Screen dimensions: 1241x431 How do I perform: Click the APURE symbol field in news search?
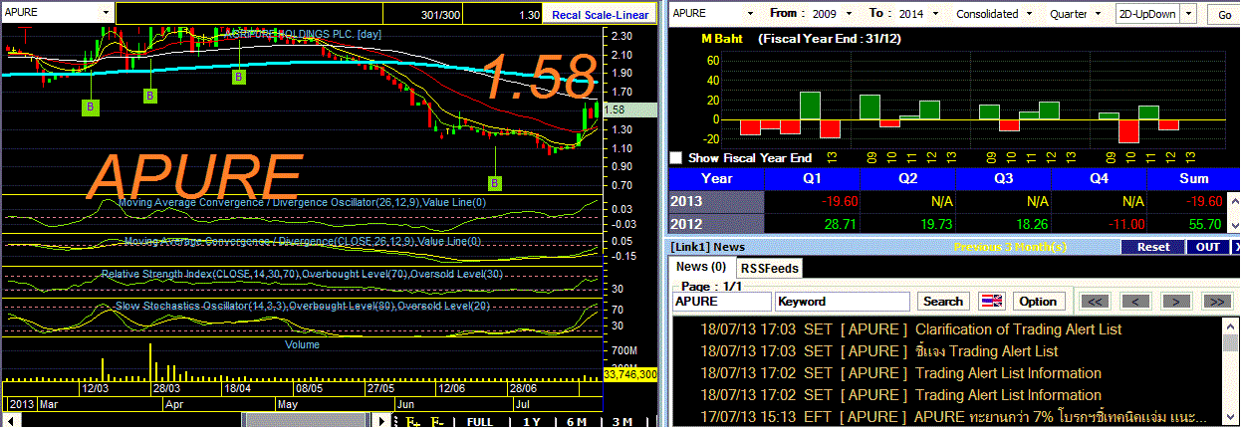(x=722, y=301)
